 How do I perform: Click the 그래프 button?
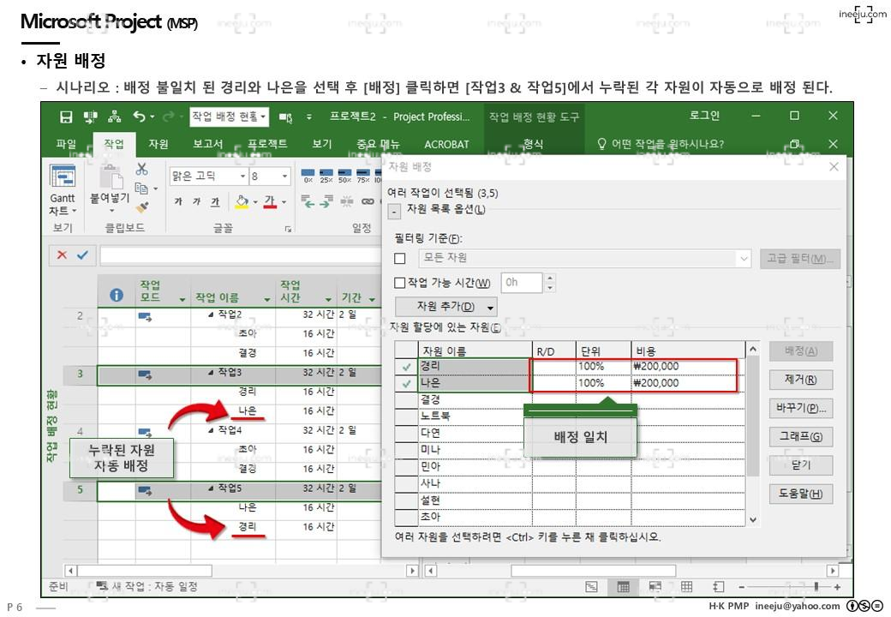click(x=801, y=437)
